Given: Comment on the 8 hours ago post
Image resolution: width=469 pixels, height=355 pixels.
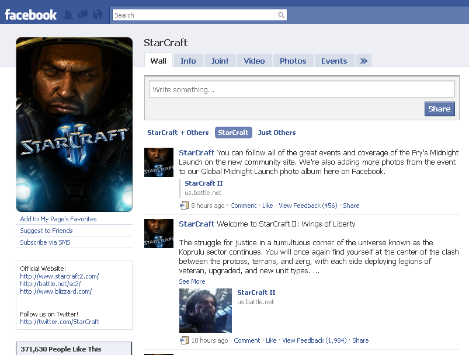Looking at the screenshot, I should 244,206.
